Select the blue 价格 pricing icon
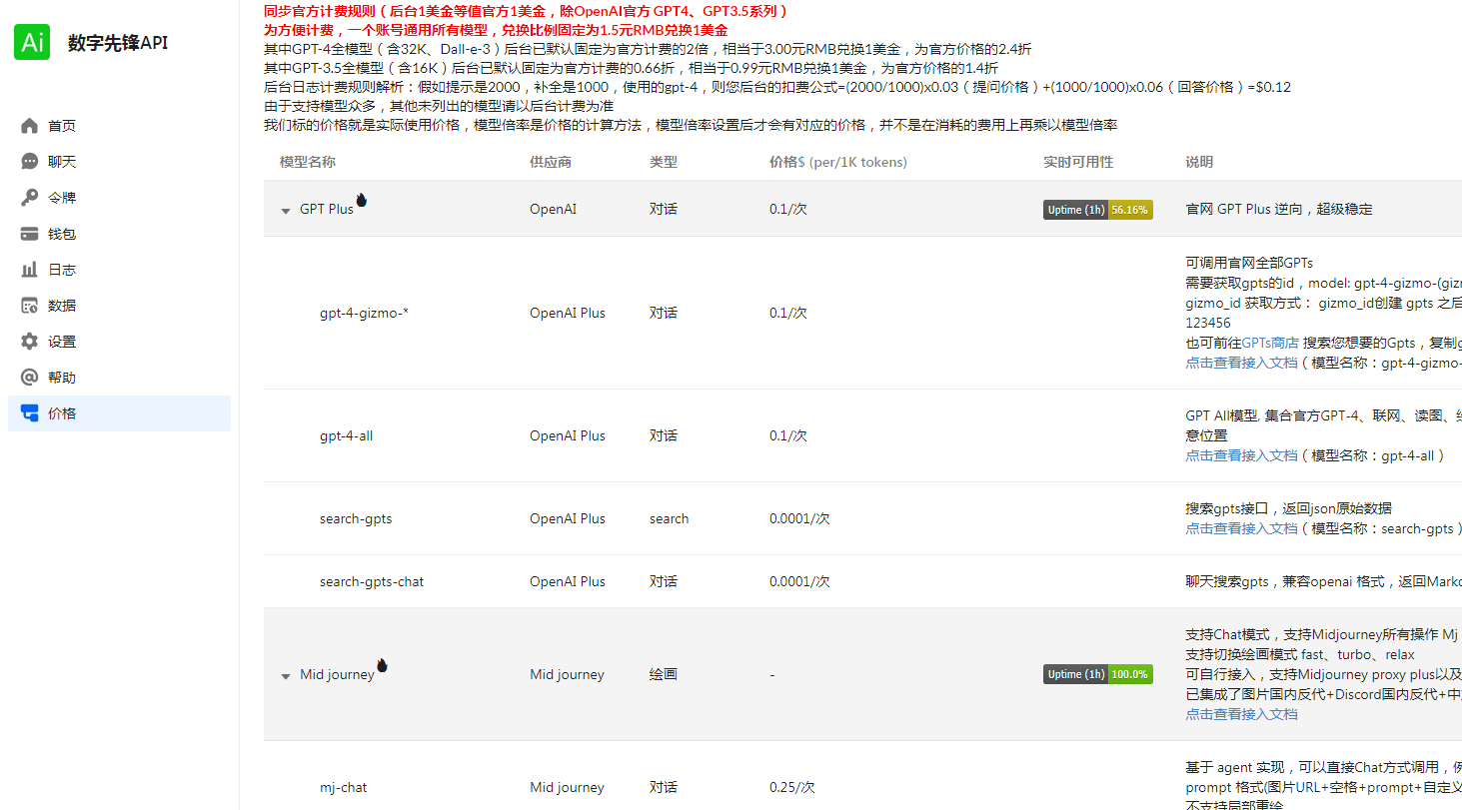Image resolution: width=1462 pixels, height=810 pixels. [x=30, y=412]
